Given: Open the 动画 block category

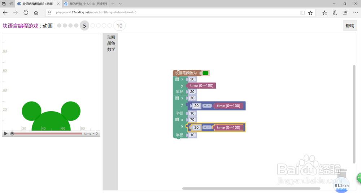Looking at the screenshot, I should pyautogui.click(x=111, y=37).
